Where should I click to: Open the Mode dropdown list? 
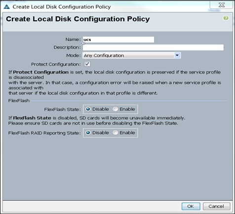pyautogui.click(x=131, y=55)
